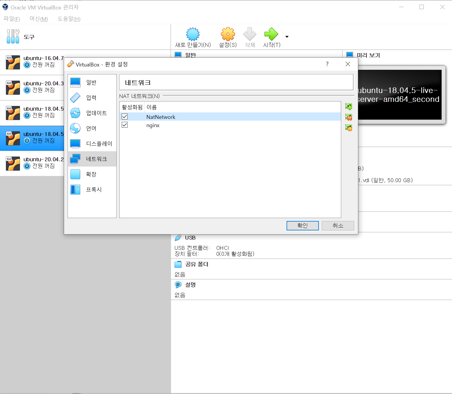Open the 도움말(H) menu
The height and width of the screenshot is (394, 452).
pos(69,19)
